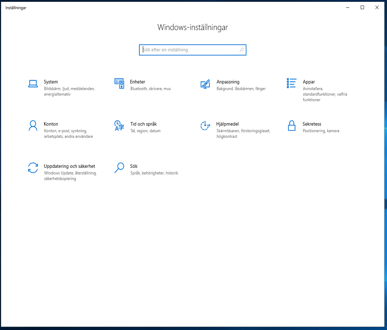Click the Sekretess padlock icon
The width and height of the screenshot is (387, 330).
click(x=292, y=126)
